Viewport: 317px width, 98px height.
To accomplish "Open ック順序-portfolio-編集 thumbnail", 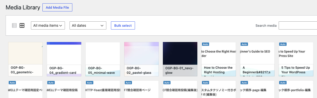I will pos(296,89).
